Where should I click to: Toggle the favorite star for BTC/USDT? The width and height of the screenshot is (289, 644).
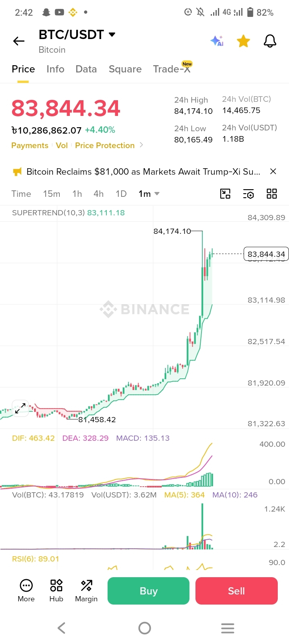point(243,41)
